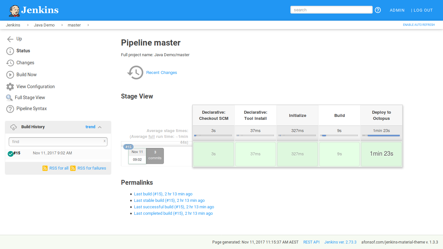This screenshot has width=443, height=249.
Task: Click the Status info icon
Action: pos(9,51)
